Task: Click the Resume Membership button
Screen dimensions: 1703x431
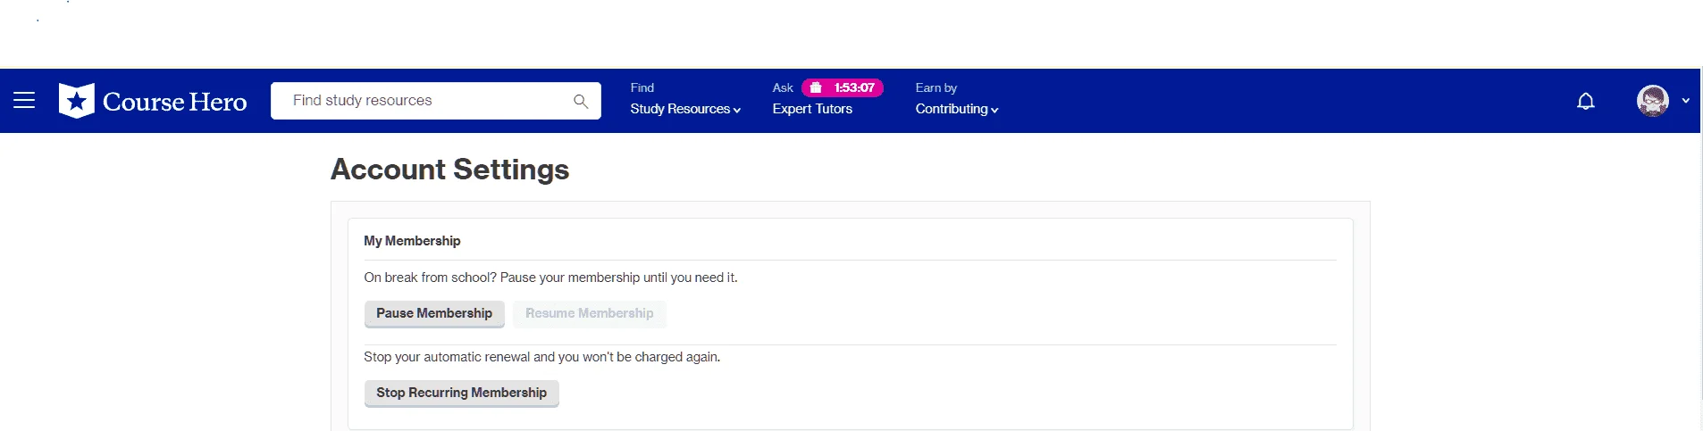Action: pyautogui.click(x=590, y=313)
